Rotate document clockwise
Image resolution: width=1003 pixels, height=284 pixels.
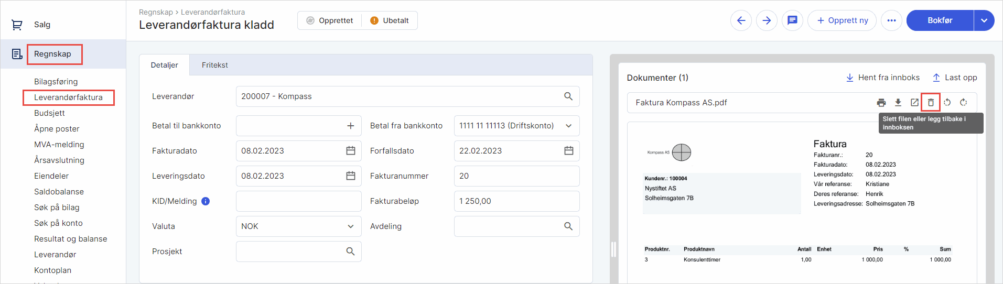[964, 103]
